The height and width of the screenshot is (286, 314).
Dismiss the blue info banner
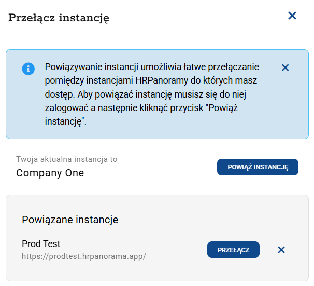pos(284,67)
